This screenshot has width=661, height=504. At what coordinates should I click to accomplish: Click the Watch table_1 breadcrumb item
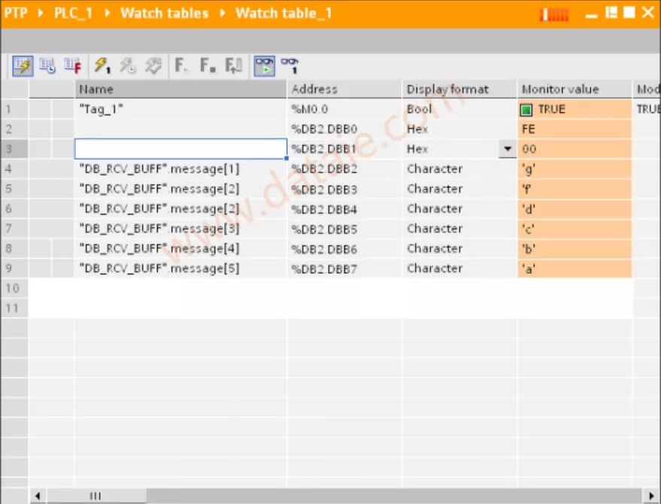284,13
